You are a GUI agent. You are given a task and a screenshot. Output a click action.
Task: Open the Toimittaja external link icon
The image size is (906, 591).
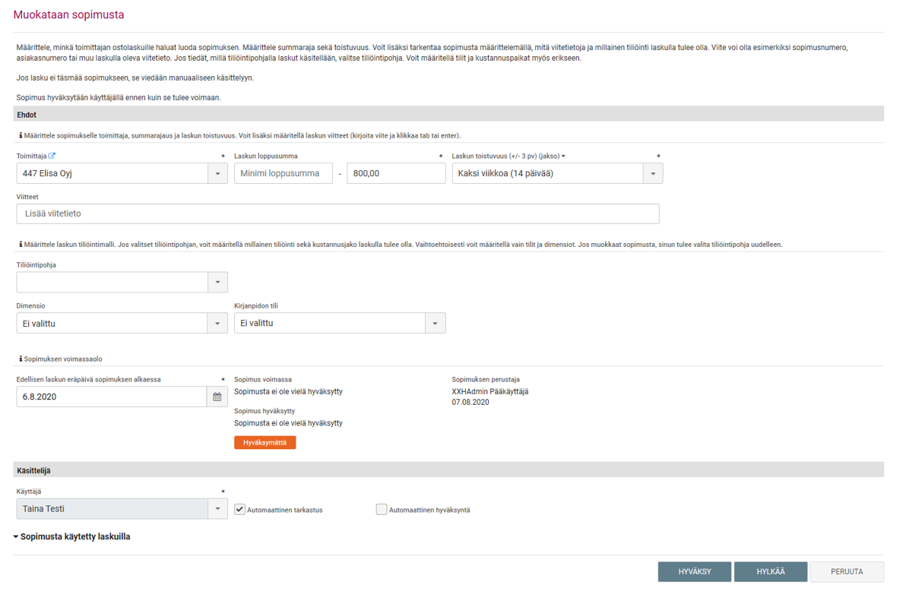[x=52, y=156]
